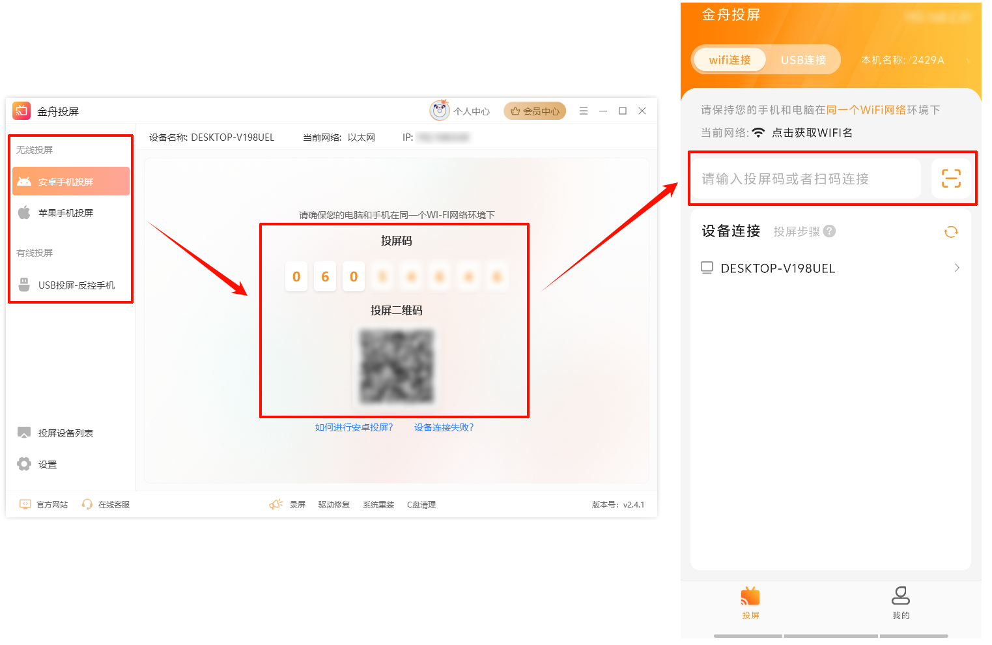Run 驱动修复 driver repair
This screenshot has height=645, width=992.
click(334, 504)
